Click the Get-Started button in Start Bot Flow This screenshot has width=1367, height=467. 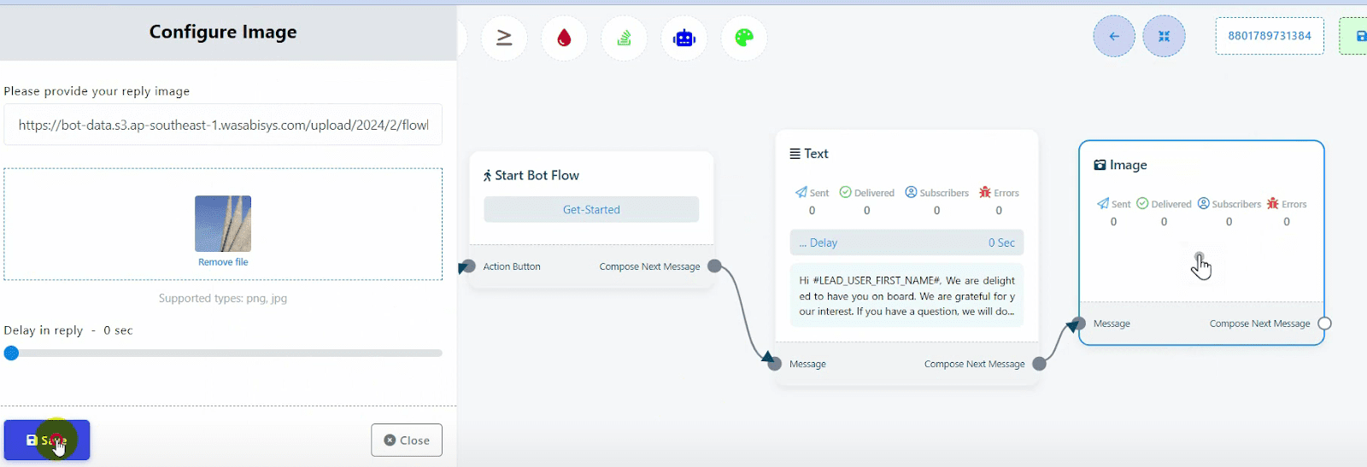point(591,209)
